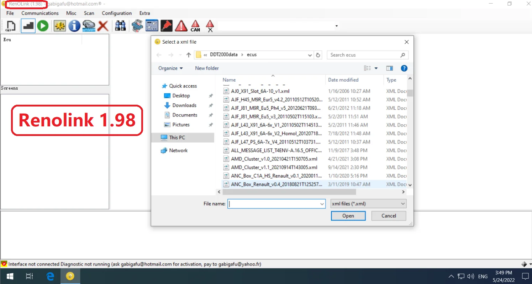
Task: Click the car vehicle toolbar icon
Action: [89, 26]
